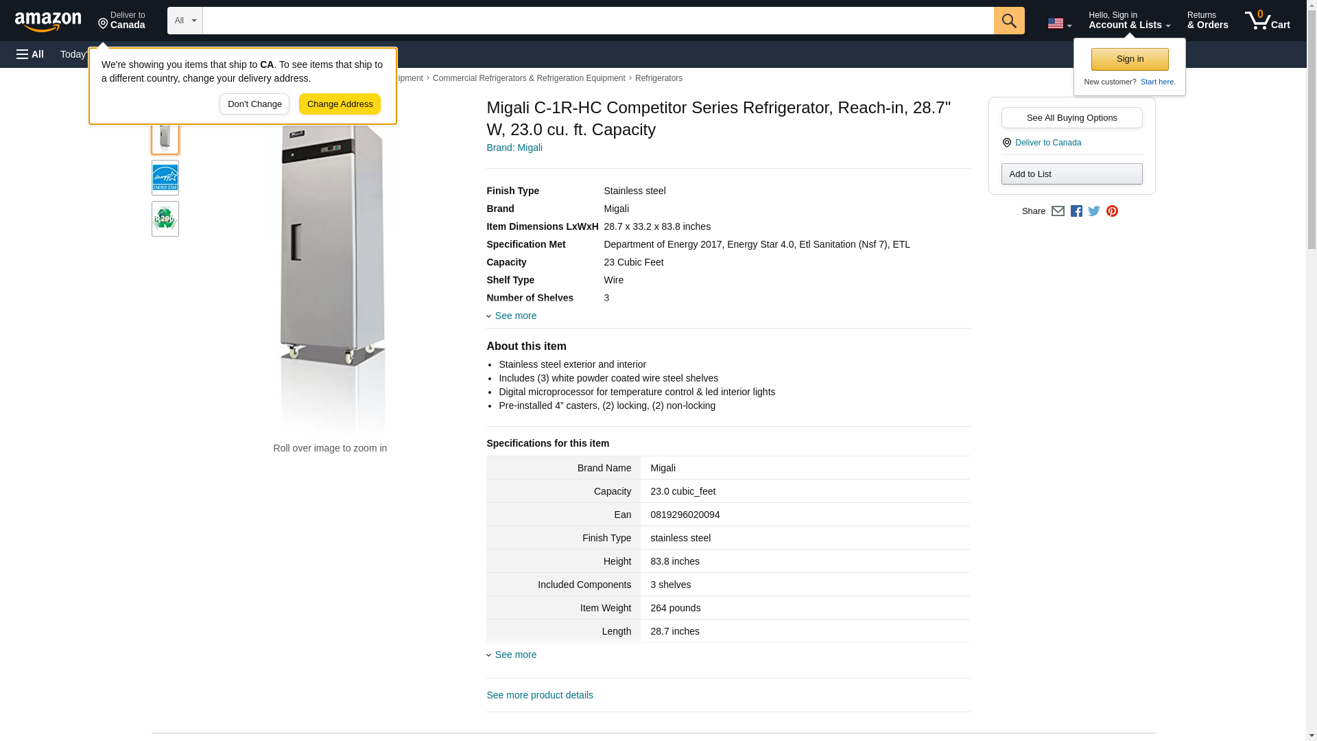This screenshot has height=741, width=1317.
Task: Share product via email icon
Action: pos(1057,211)
